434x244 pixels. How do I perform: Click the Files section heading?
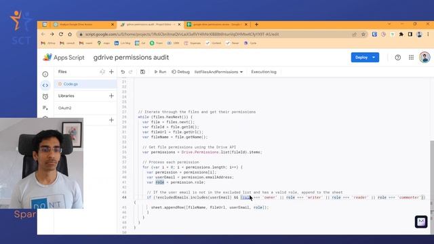[x=62, y=72]
